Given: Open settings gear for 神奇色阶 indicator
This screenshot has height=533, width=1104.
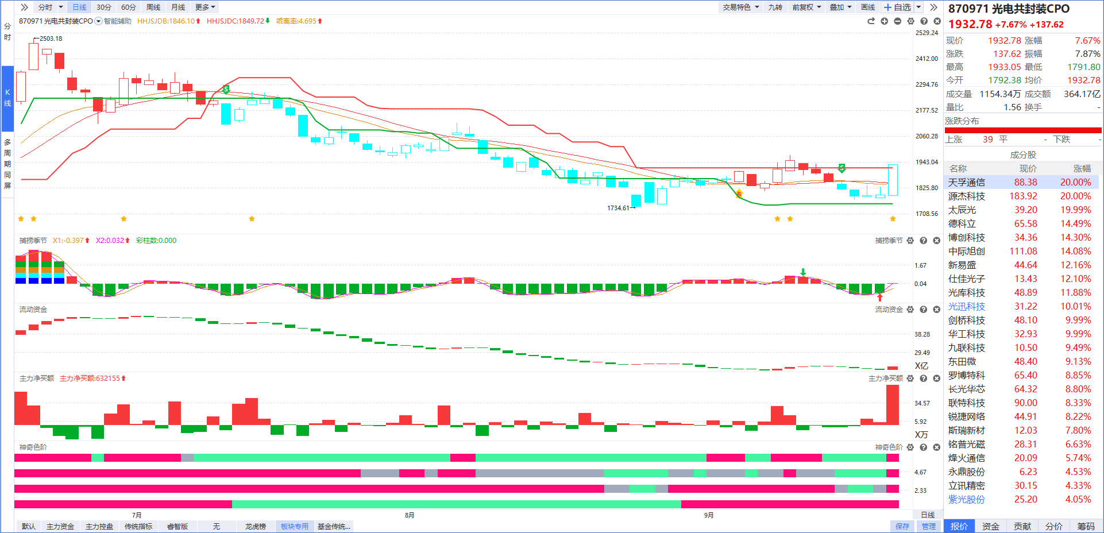Looking at the screenshot, I should (910, 447).
